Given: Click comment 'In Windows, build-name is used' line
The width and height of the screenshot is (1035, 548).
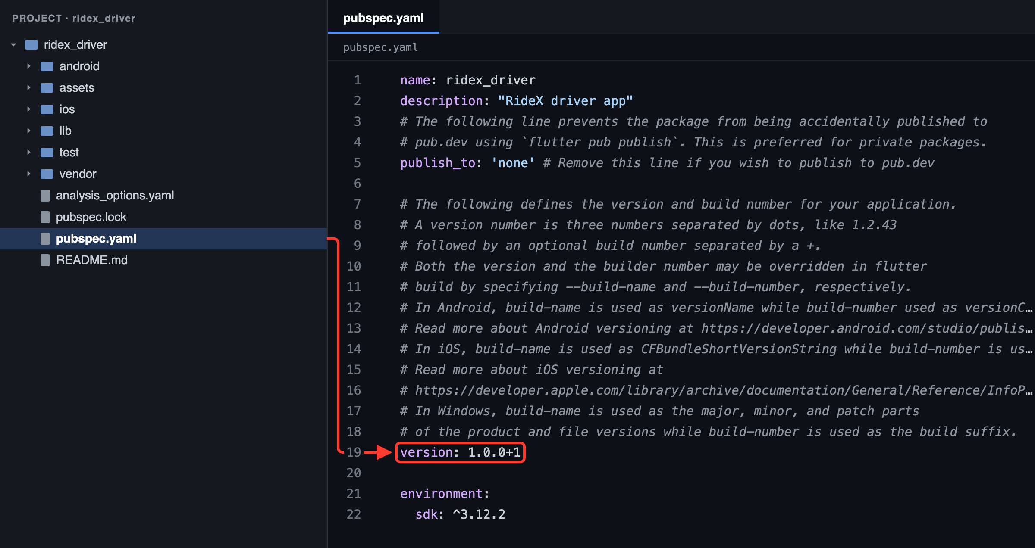Looking at the screenshot, I should [x=660, y=411].
